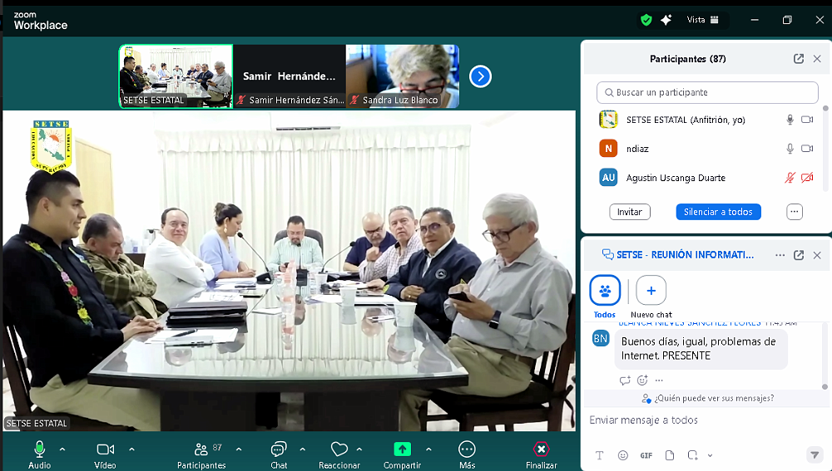Click the Participantes toolbar item
Viewport: 832px width, 471px height.
(201, 449)
